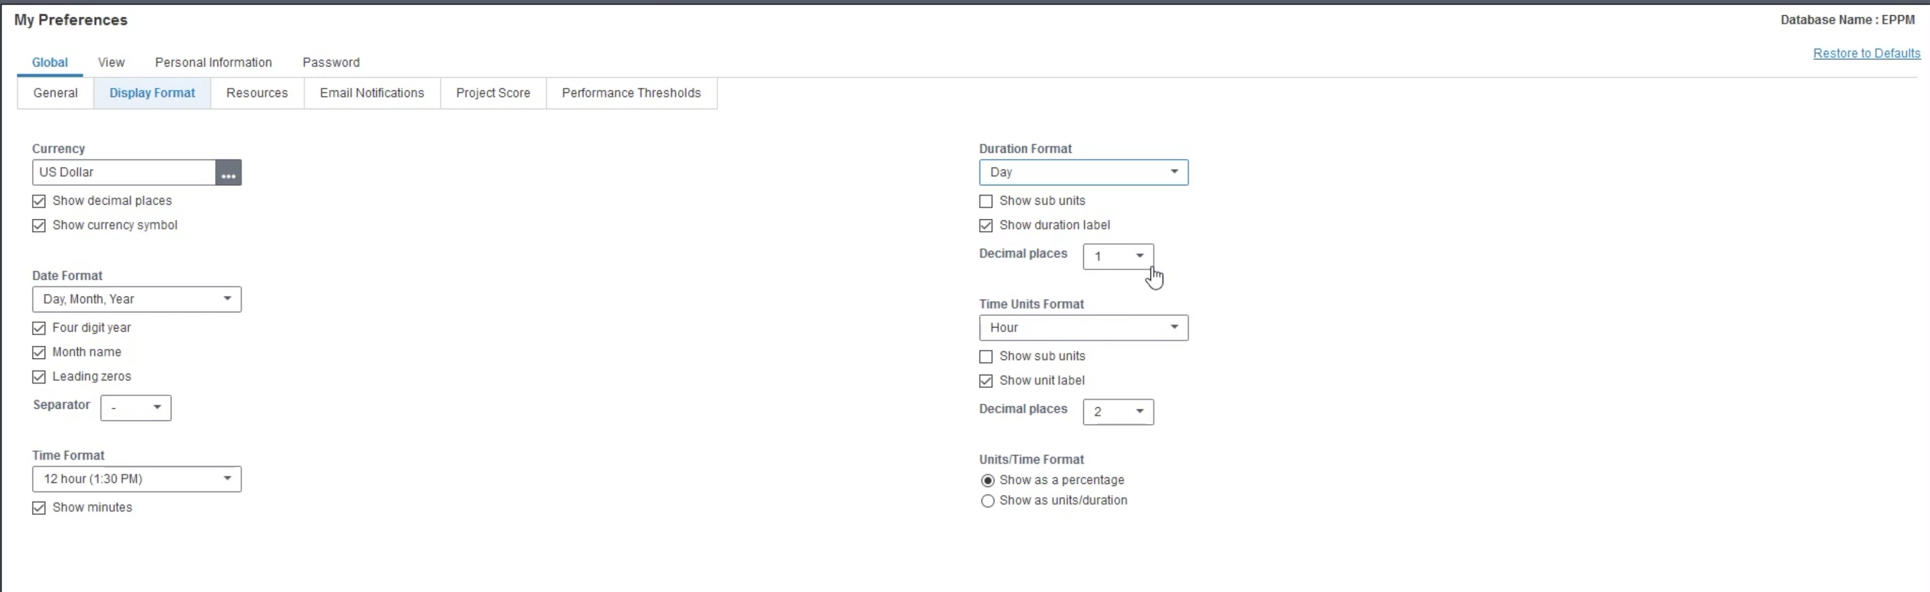This screenshot has height=592, width=1930.
Task: Uncheck Show decimal places
Action: 39,202
